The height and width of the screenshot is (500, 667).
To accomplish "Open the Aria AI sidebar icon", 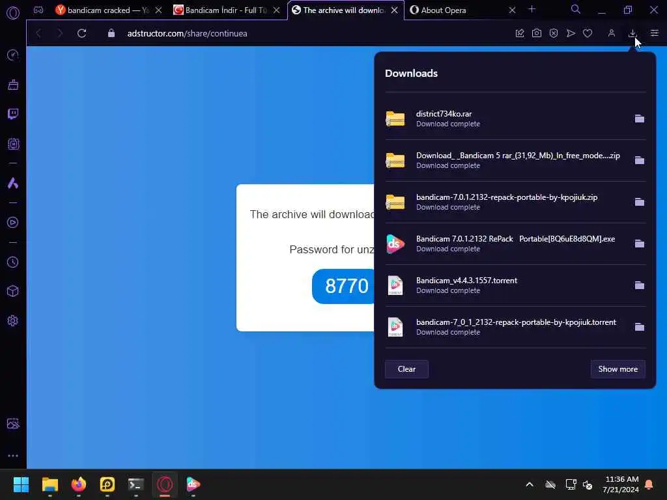I will point(13,183).
